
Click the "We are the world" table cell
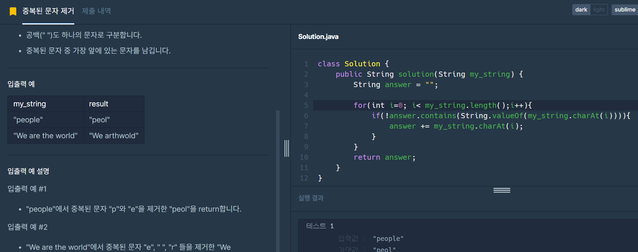tap(45, 136)
